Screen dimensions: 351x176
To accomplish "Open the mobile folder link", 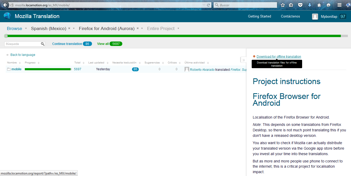I will (16, 69).
